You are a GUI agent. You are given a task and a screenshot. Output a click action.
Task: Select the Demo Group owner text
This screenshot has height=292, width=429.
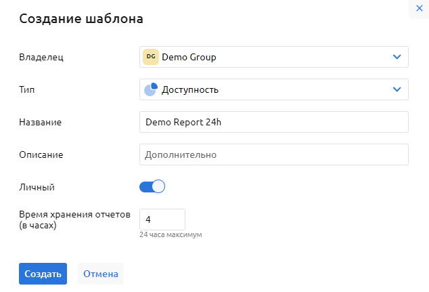point(189,57)
